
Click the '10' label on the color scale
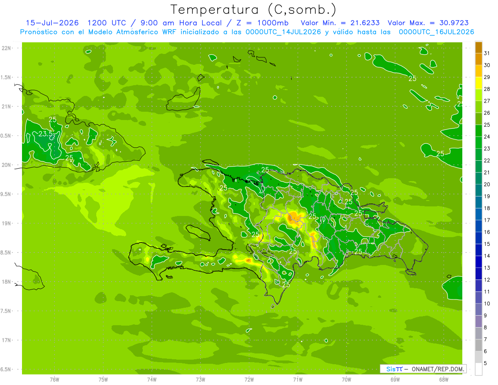487,304
